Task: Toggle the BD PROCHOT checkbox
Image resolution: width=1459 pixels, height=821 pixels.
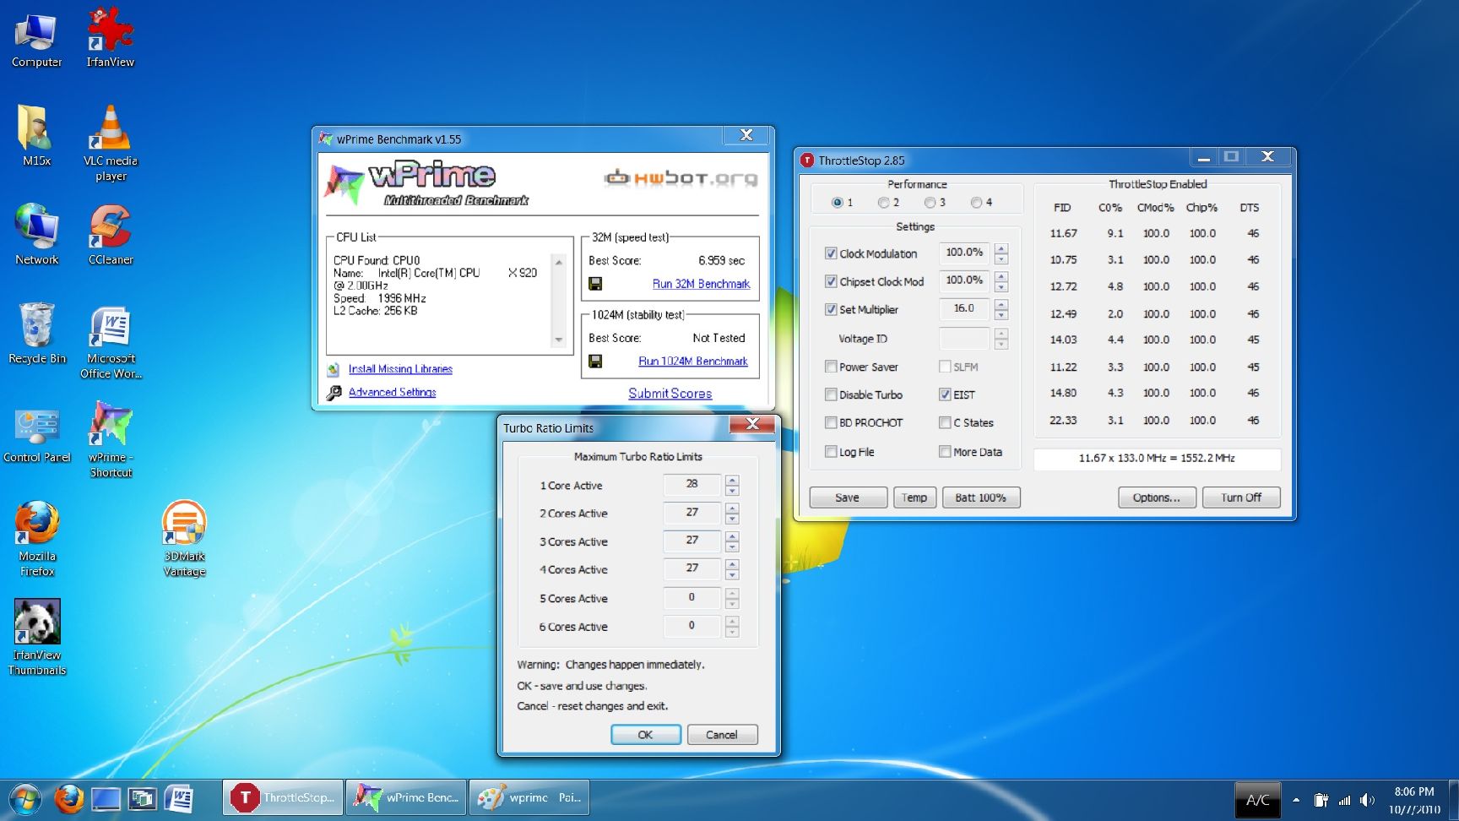Action: [831, 422]
